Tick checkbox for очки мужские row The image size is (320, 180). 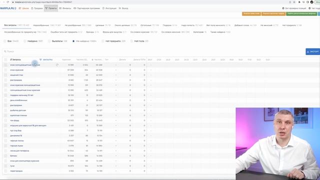tap(5, 70)
